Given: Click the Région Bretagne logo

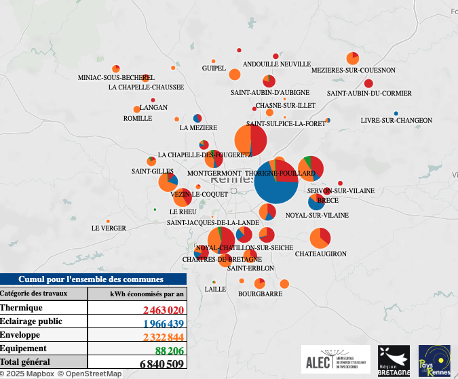Looking at the screenshot, I should click(x=394, y=359).
